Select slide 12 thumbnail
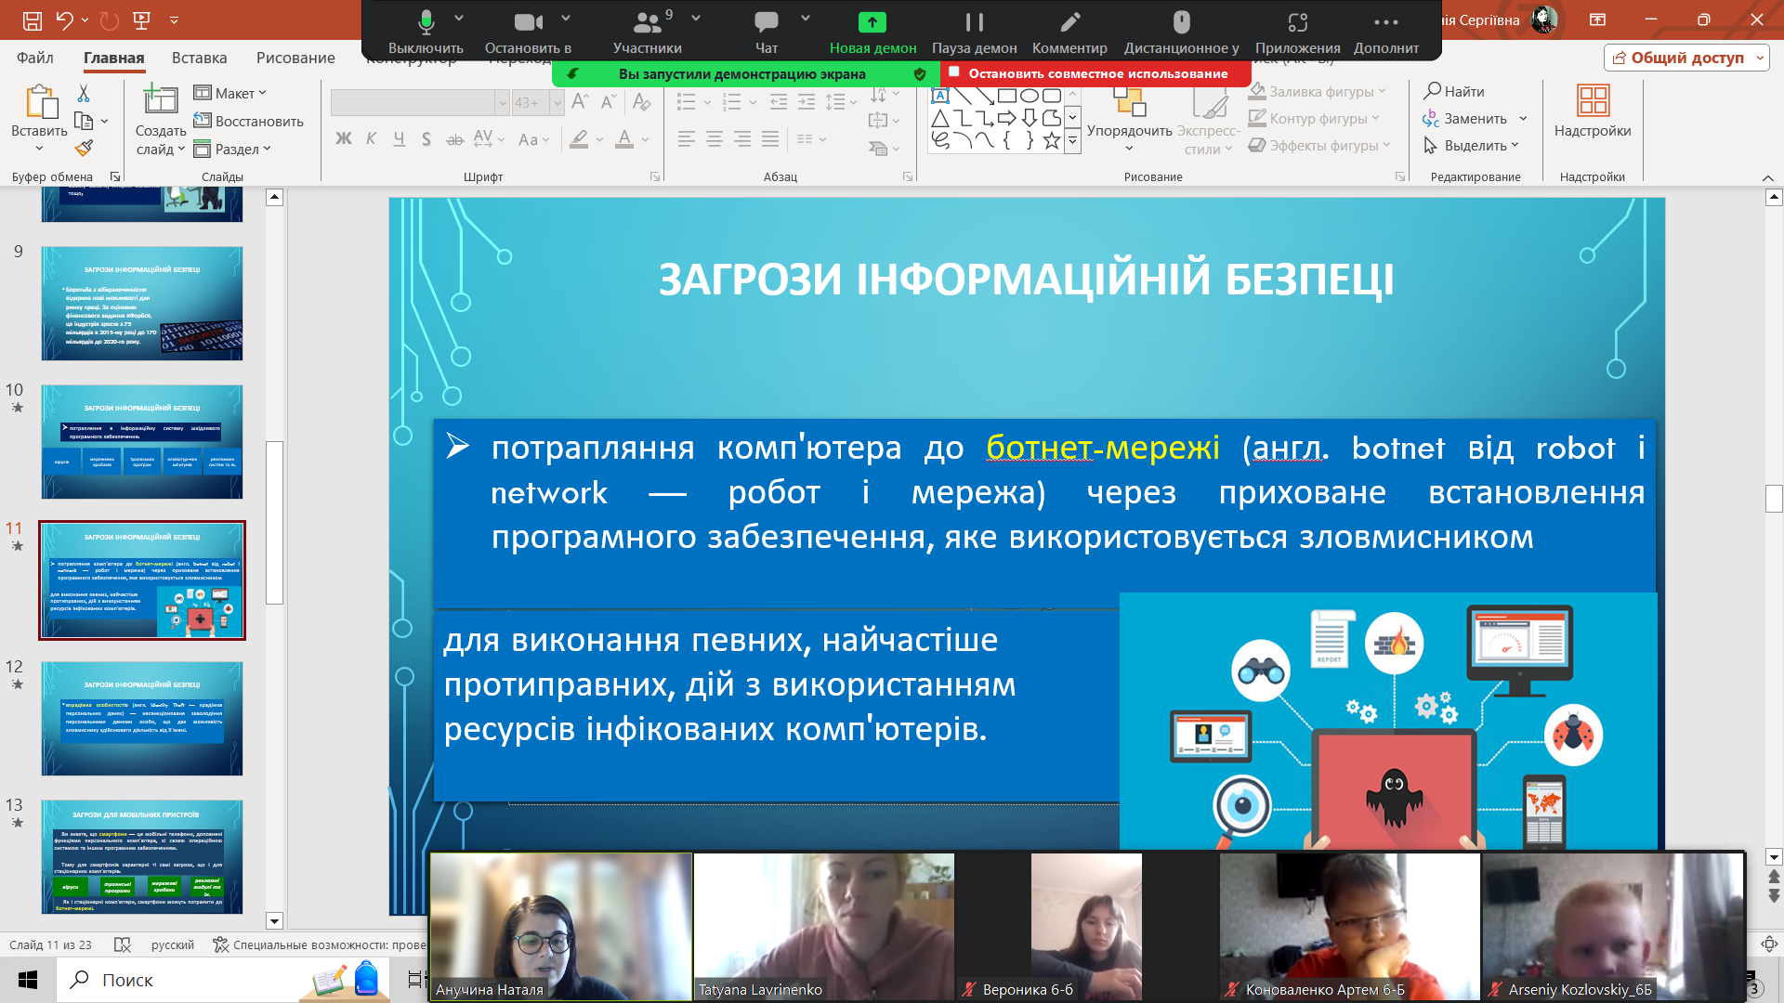Image resolution: width=1784 pixels, height=1003 pixels. [142, 718]
